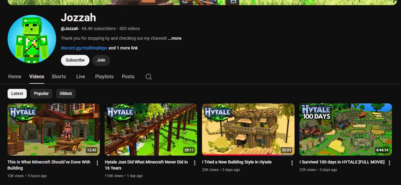Click the '@Jozzah' channel handle text
This screenshot has height=185, width=401.
[x=70, y=29]
